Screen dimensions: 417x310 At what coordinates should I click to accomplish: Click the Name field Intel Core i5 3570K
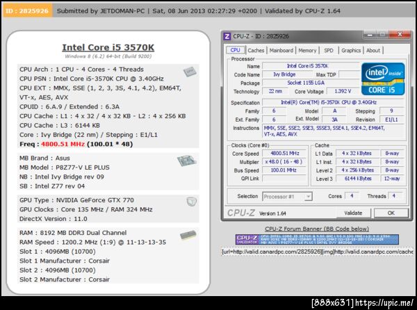(x=311, y=66)
